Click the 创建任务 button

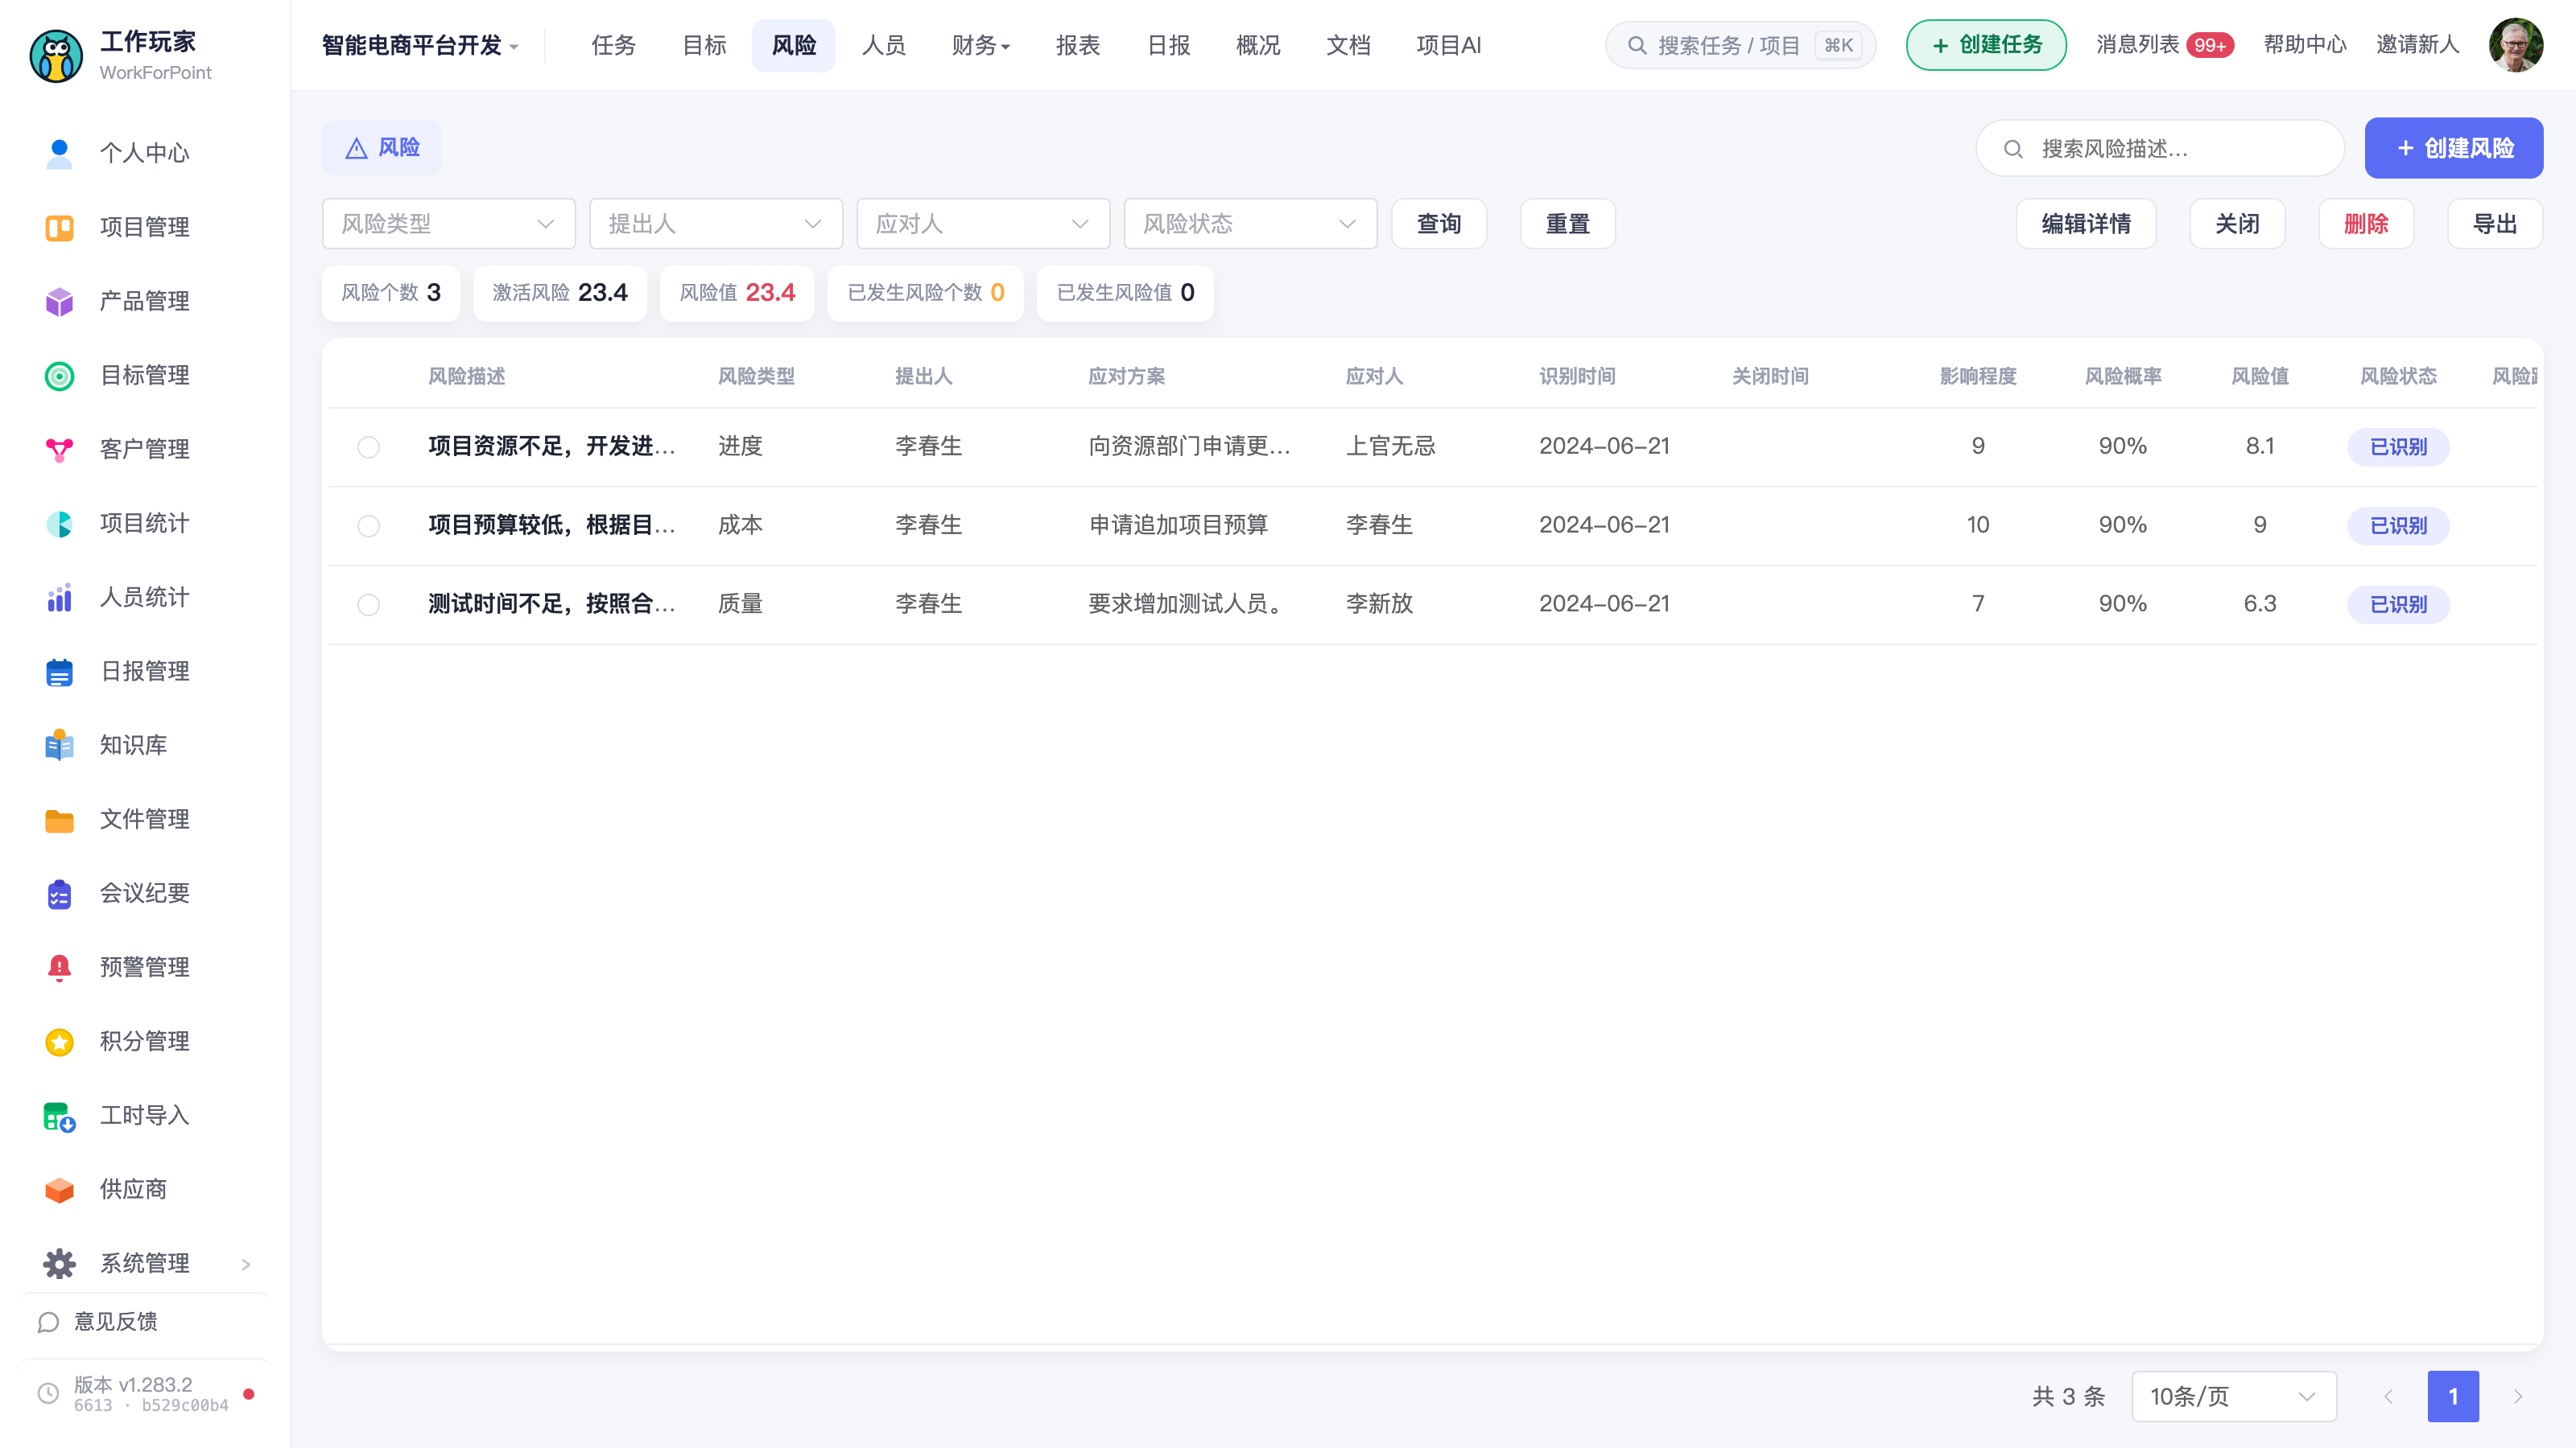pos(1986,45)
